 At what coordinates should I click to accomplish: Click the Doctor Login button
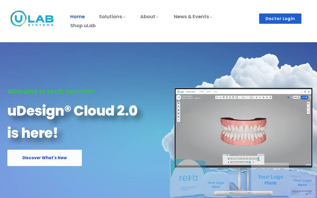coord(280,18)
